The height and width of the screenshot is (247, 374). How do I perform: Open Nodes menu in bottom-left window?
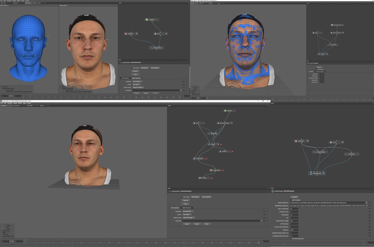[20, 103]
